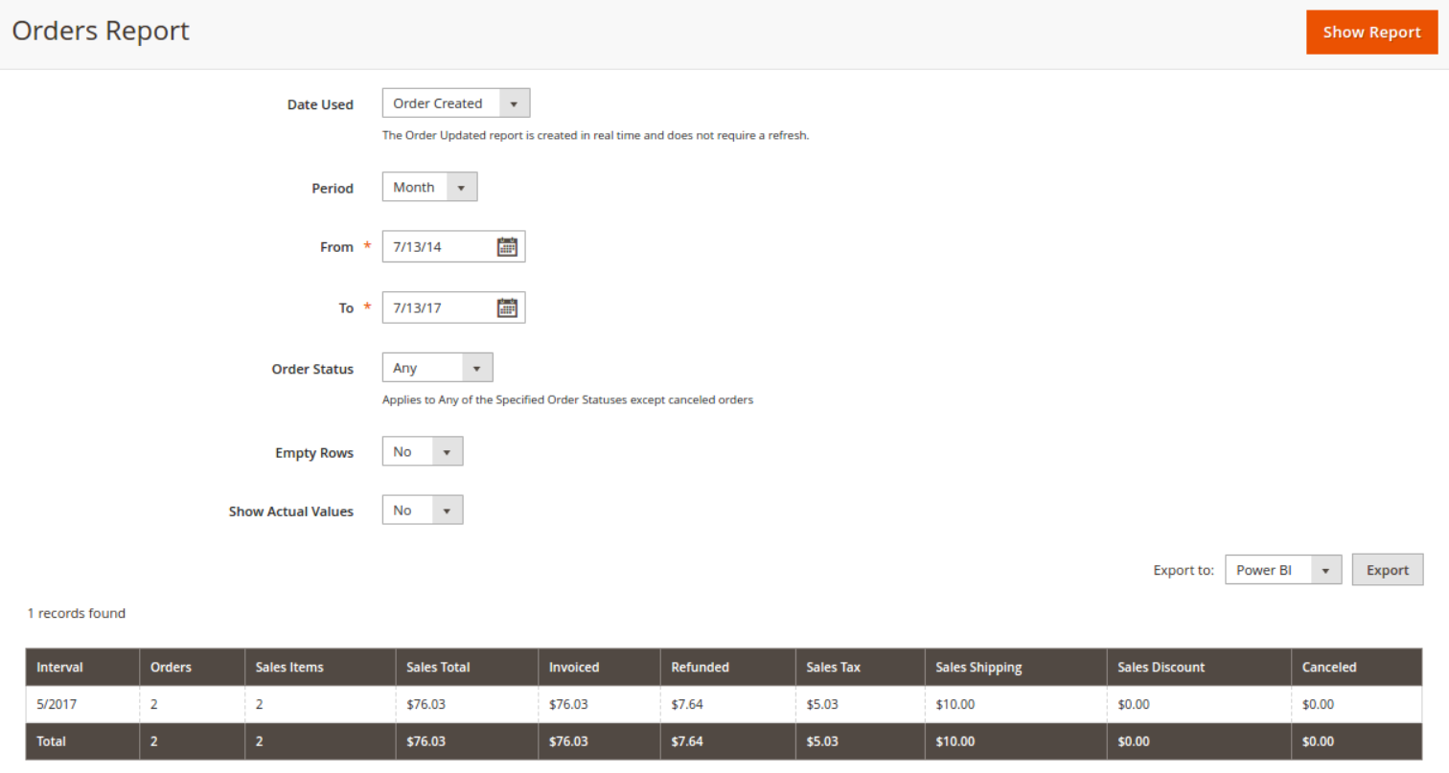
Task: Click the Show Report button
Action: pyautogui.click(x=1370, y=33)
